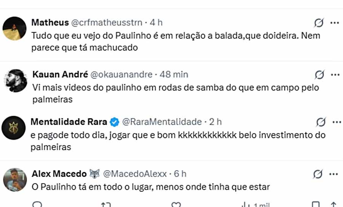
Task: Open the more options menu on Matheus's tweet
Action: 335,23
